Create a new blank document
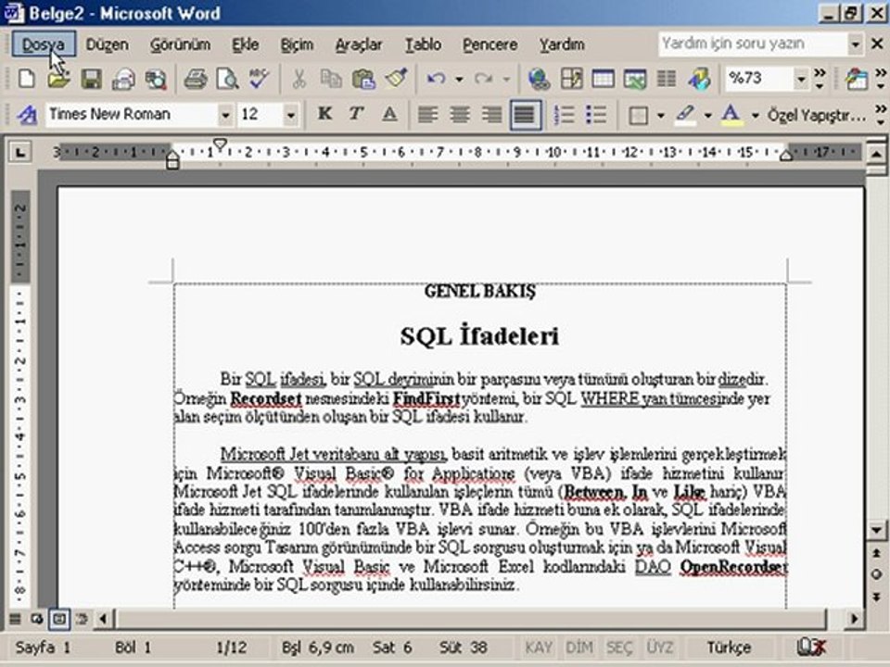The image size is (890, 667). [26, 79]
